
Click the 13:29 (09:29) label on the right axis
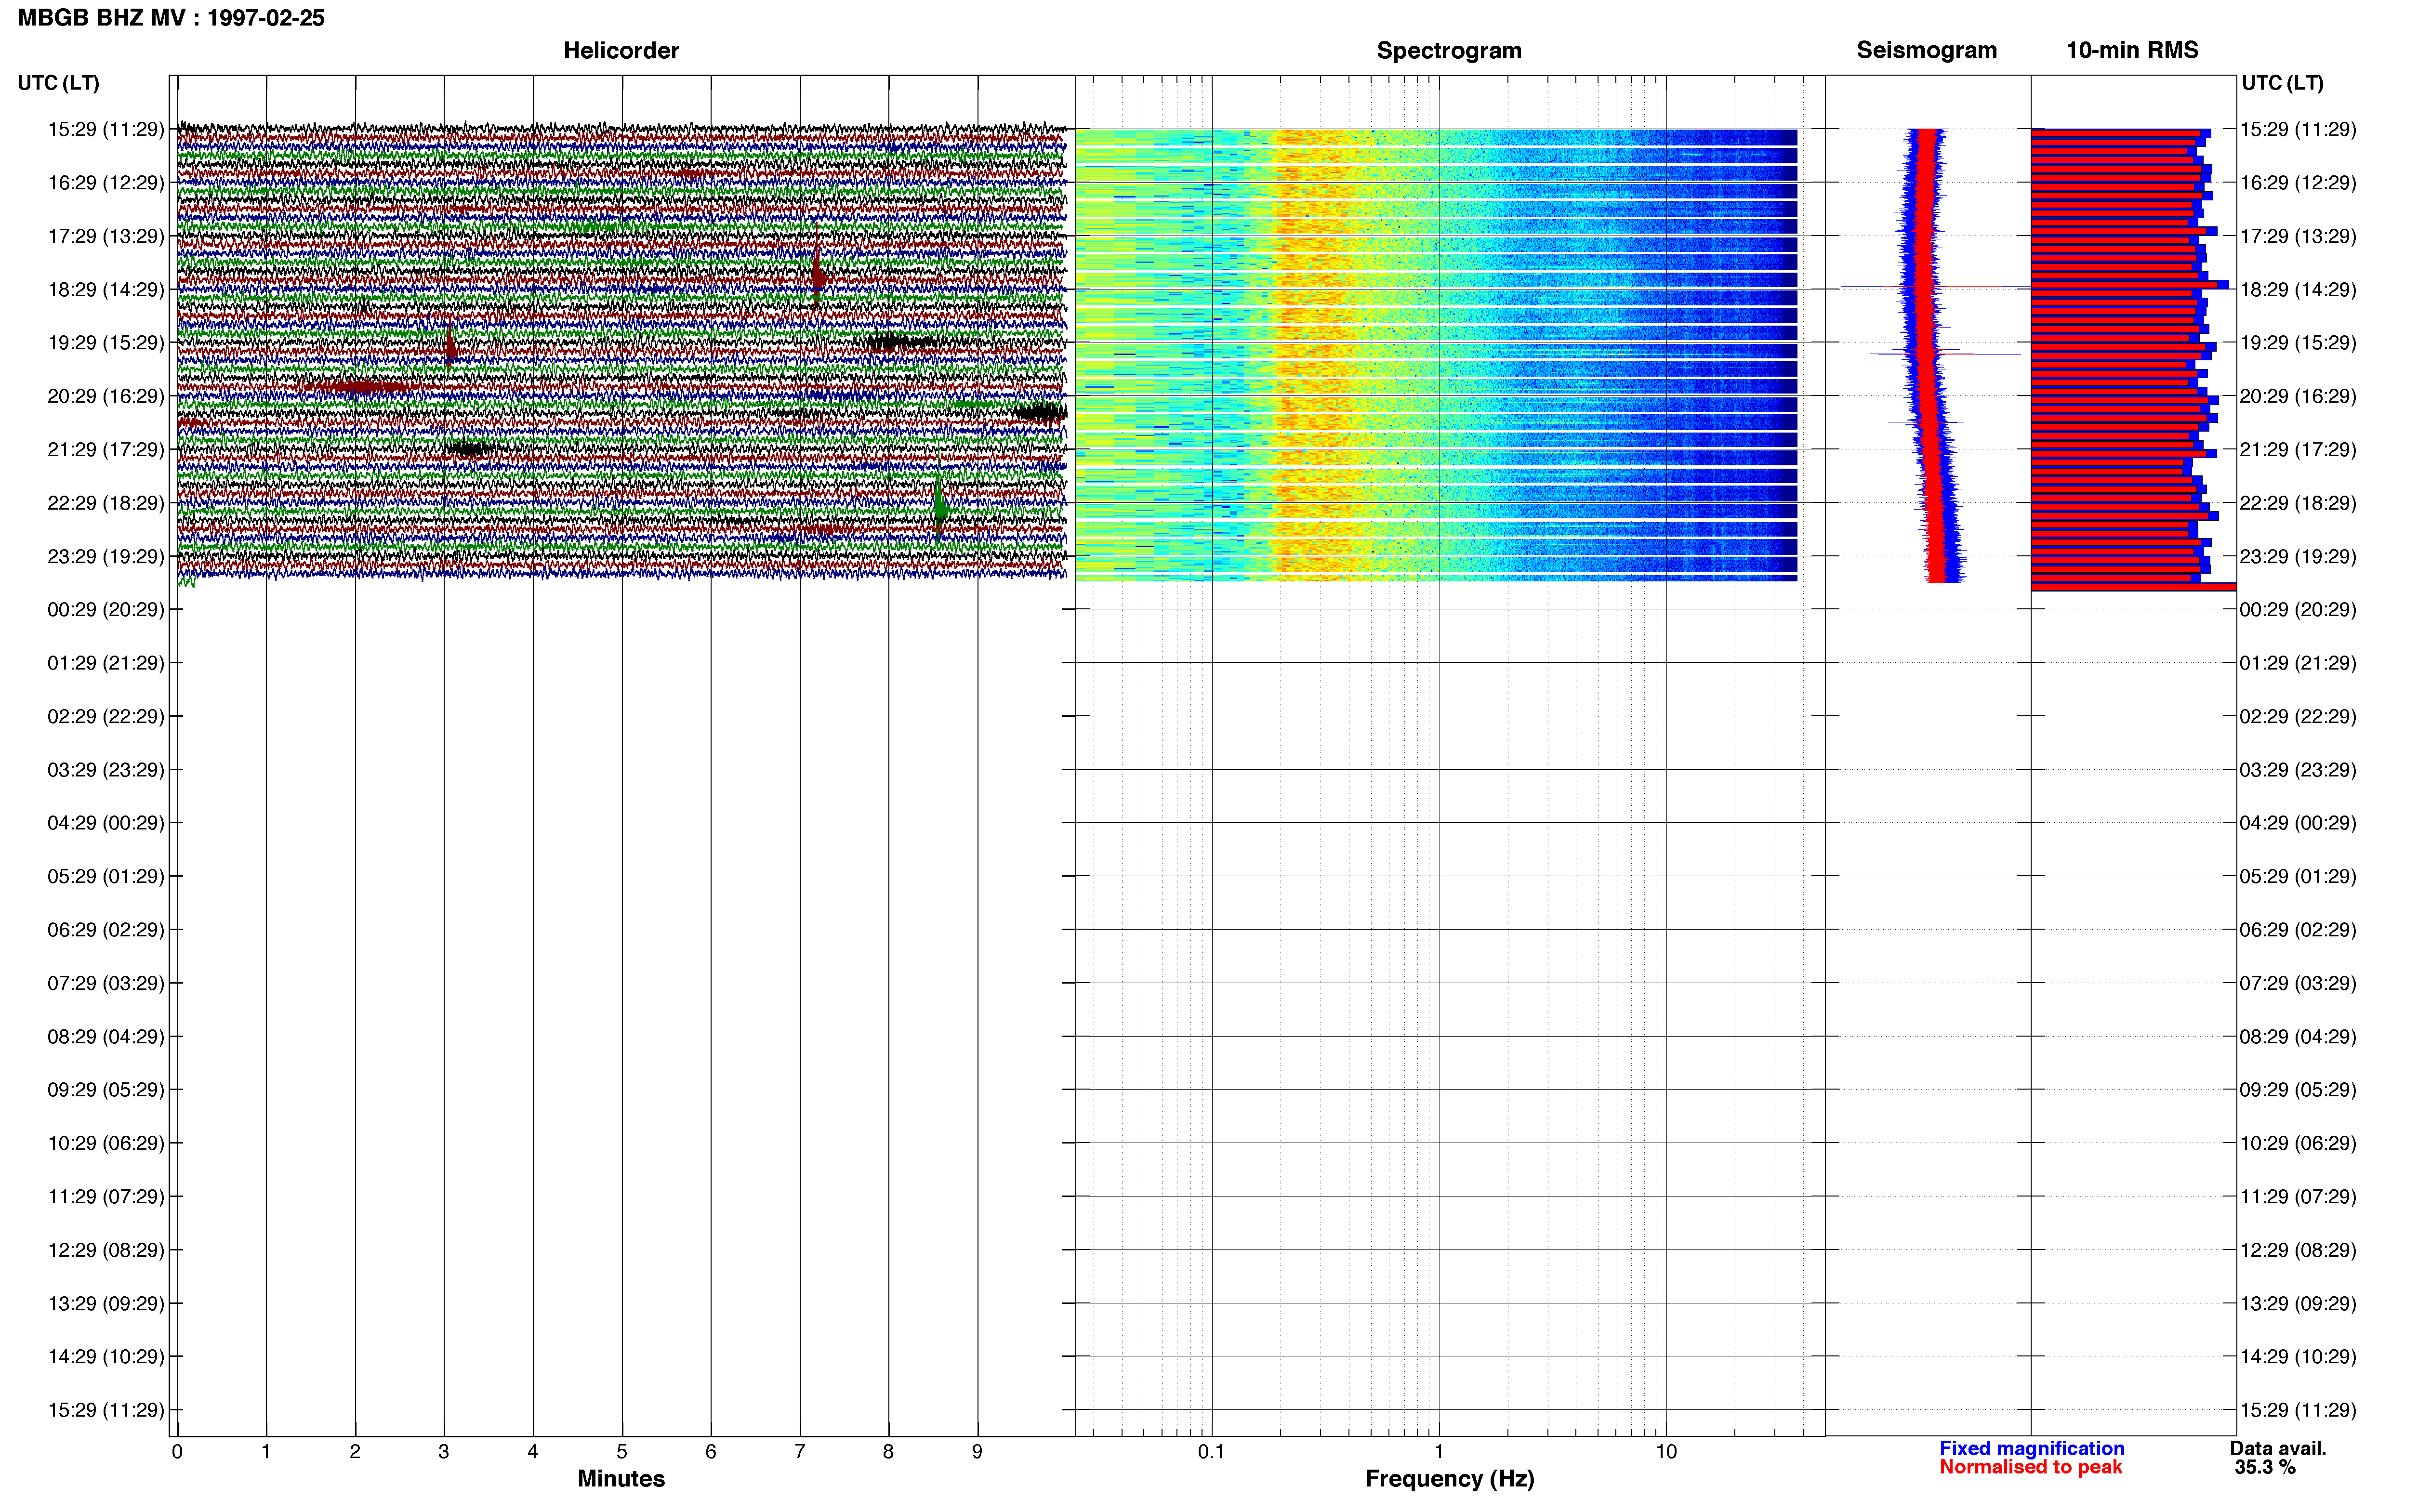tap(2297, 1303)
